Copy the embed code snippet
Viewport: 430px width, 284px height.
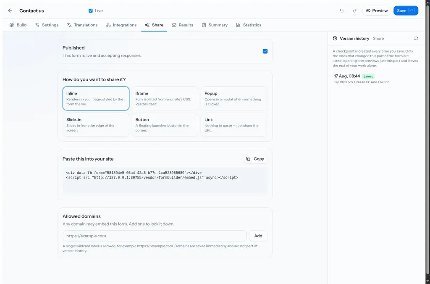pyautogui.click(x=255, y=159)
